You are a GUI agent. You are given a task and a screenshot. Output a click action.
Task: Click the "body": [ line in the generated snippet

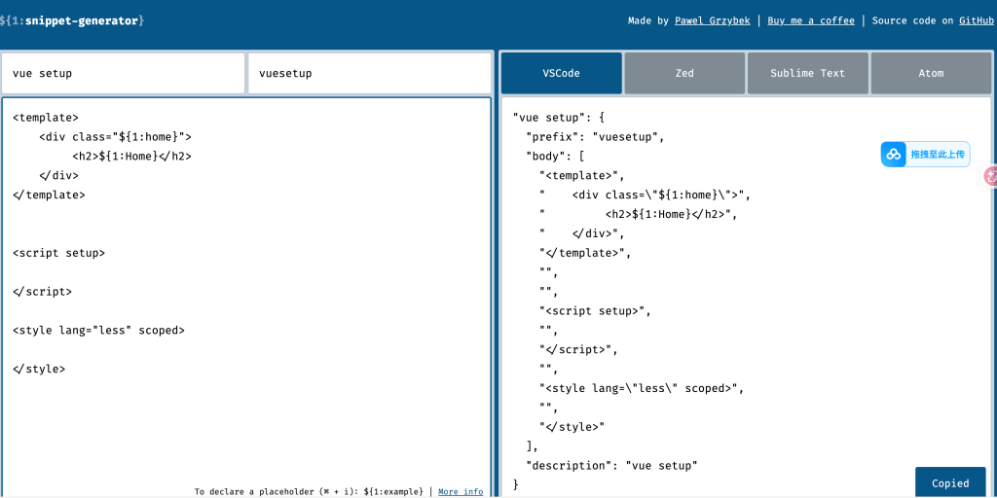pos(555,156)
